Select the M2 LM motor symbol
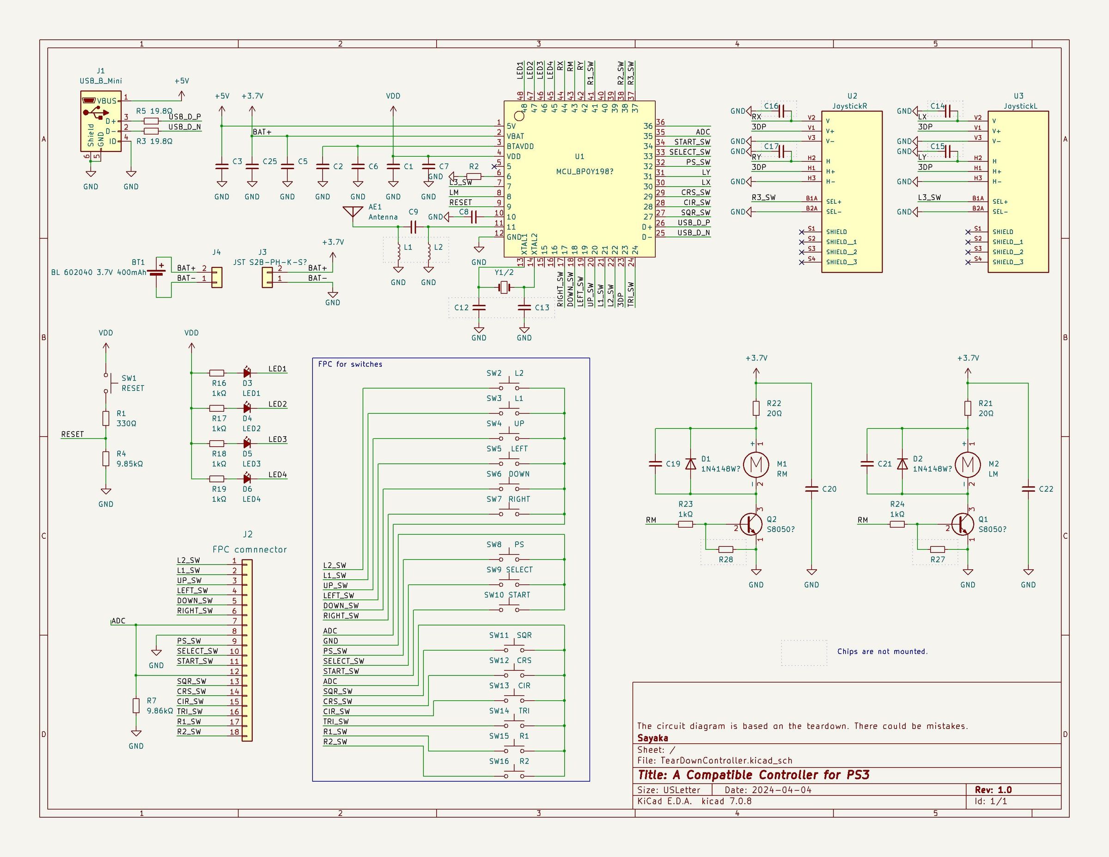Viewport: 1109px width, 857px height. pyautogui.click(x=968, y=464)
